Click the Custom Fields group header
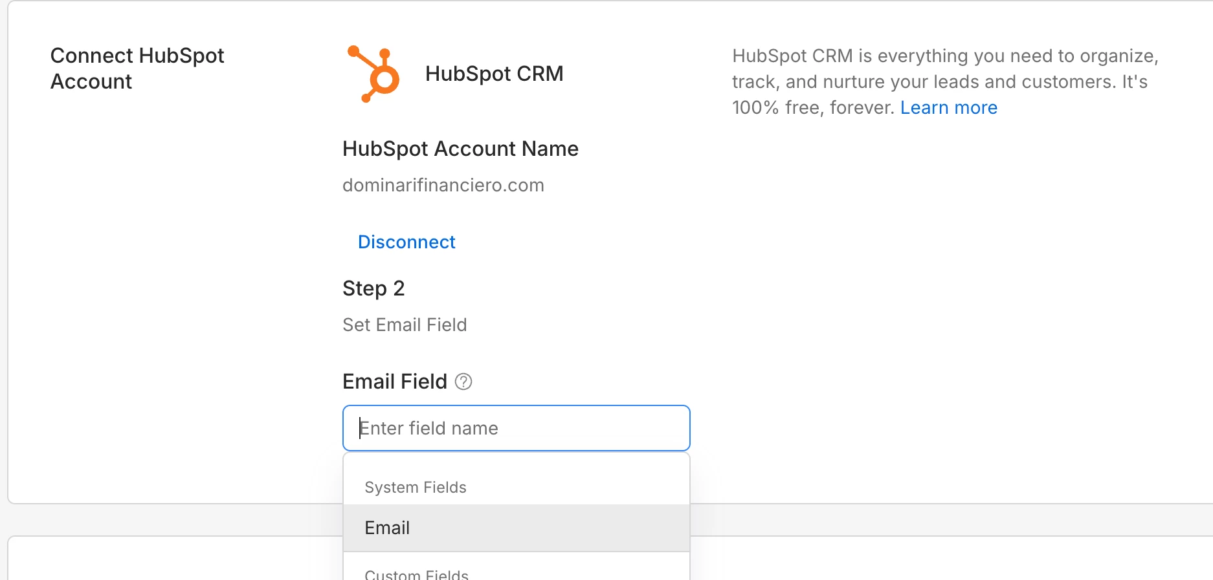 tap(416, 574)
